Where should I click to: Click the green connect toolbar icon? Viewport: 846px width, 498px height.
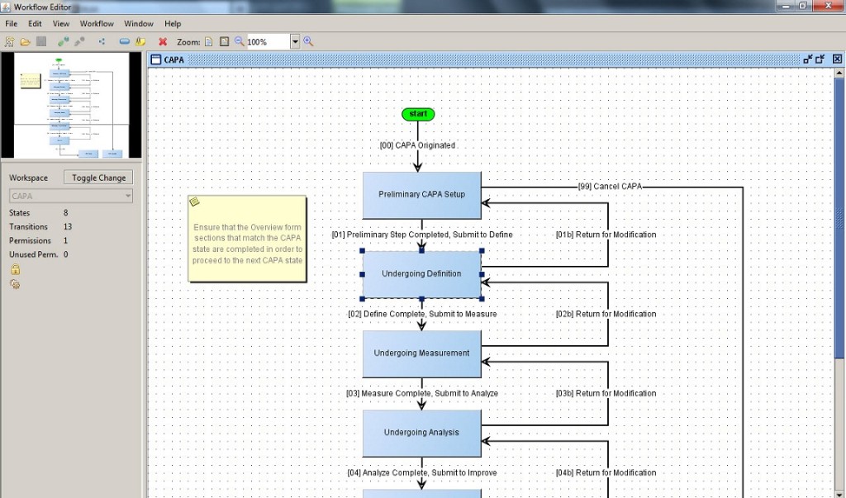[63, 41]
